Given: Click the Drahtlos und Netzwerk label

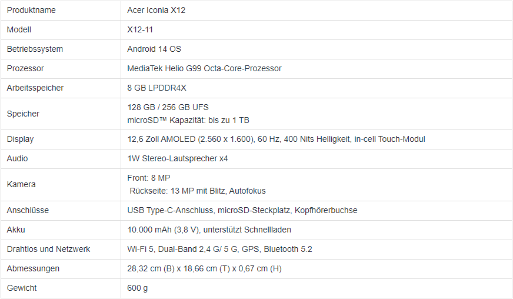Looking at the screenshot, I should point(48,249).
